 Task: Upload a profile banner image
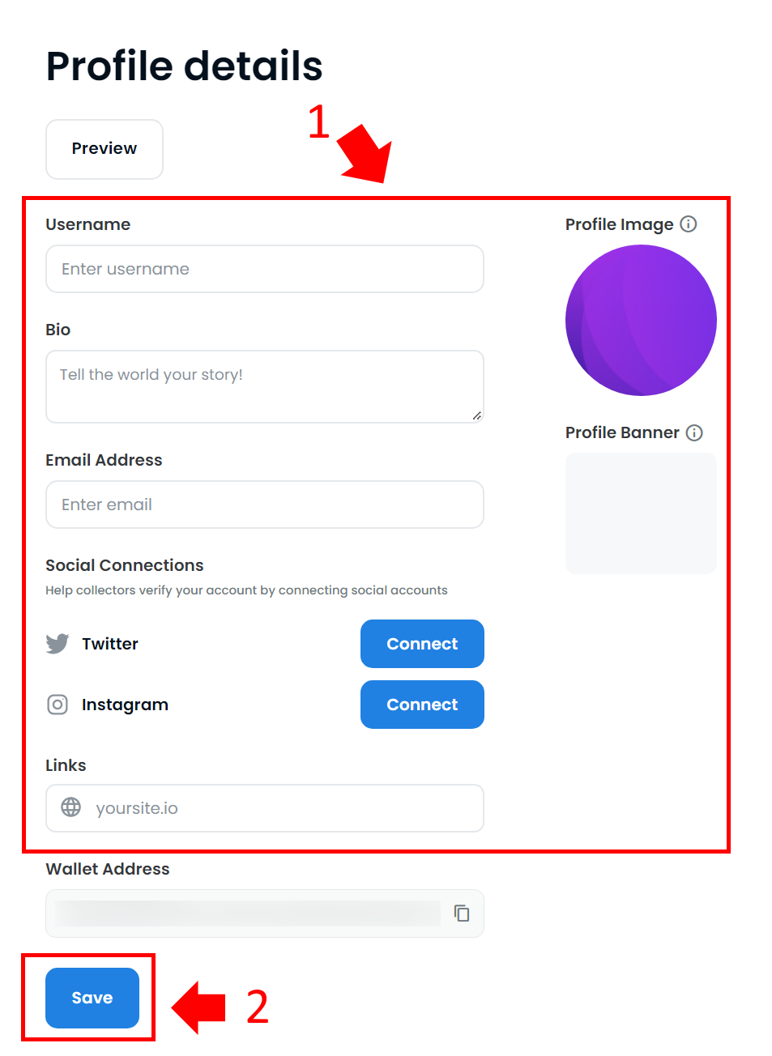pyautogui.click(x=641, y=513)
